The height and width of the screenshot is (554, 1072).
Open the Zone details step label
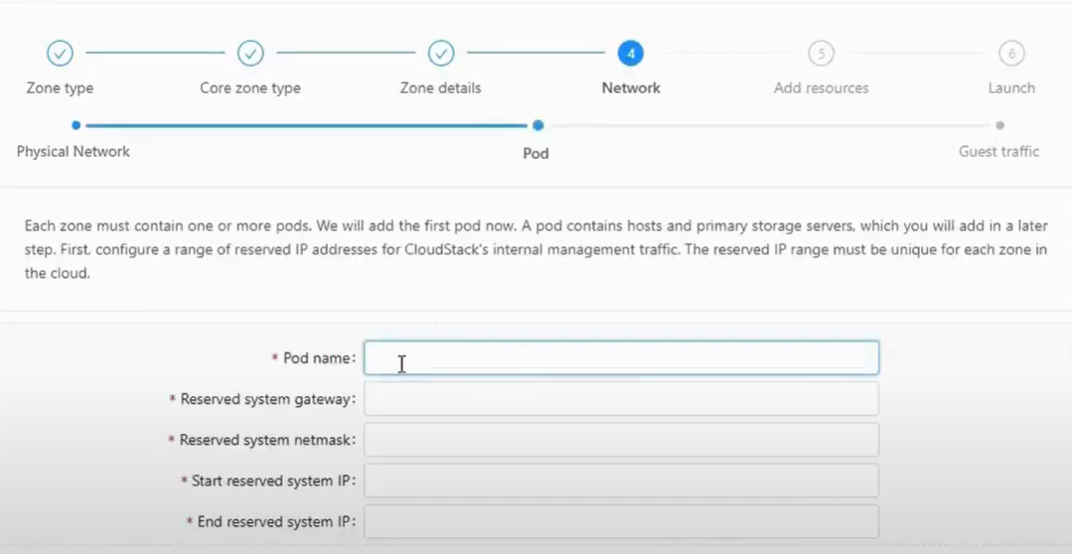tap(441, 88)
